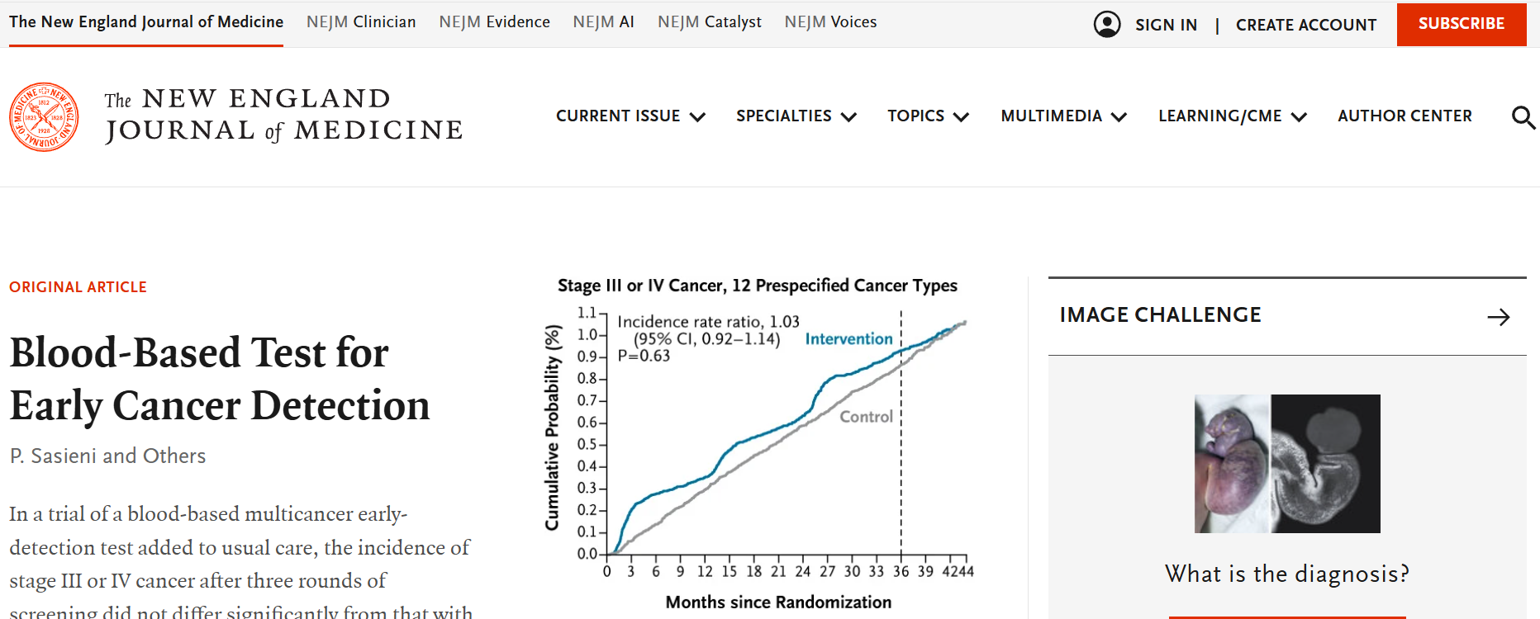Open the Image Challenge medical photo thumbnail
1540x619 pixels.
(1287, 464)
